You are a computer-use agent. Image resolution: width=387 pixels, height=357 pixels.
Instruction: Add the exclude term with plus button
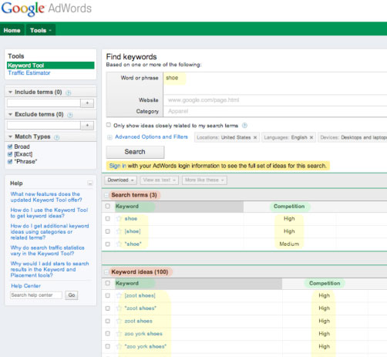pos(87,126)
